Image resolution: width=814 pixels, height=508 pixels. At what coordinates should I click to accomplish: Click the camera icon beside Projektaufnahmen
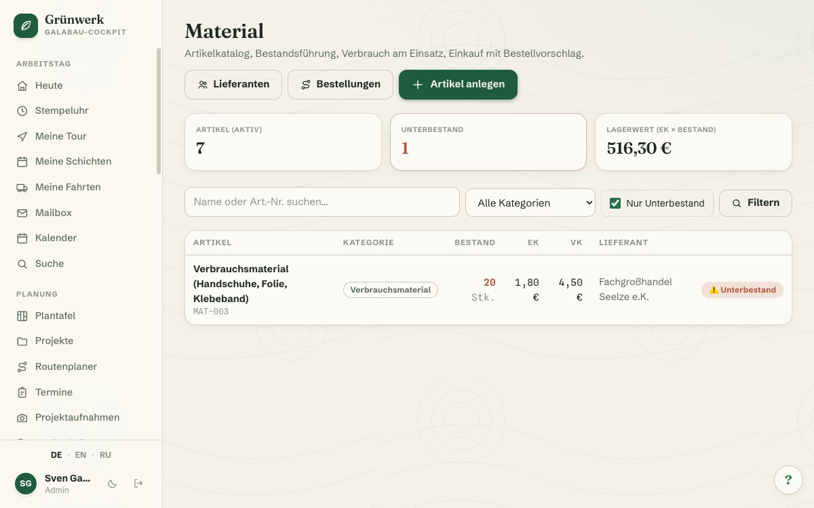click(x=22, y=417)
